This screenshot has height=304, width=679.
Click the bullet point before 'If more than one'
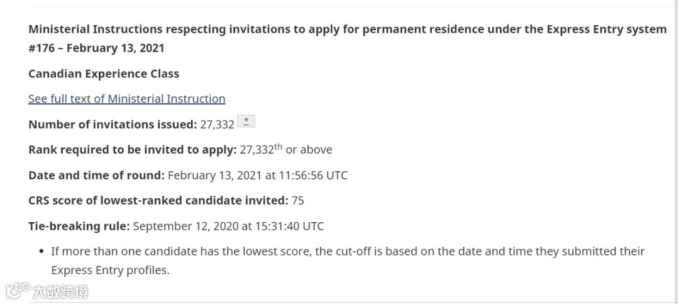(41, 252)
